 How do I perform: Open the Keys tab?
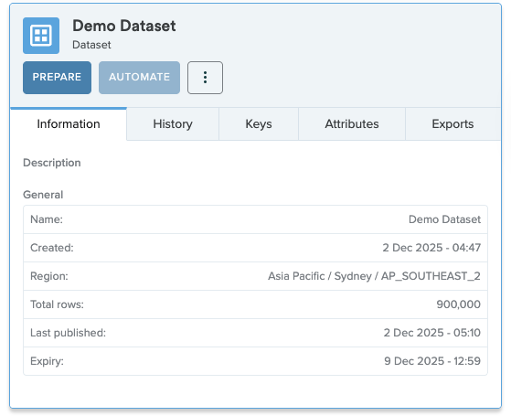[x=259, y=124]
